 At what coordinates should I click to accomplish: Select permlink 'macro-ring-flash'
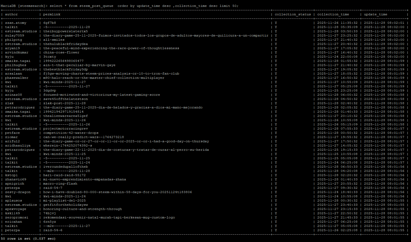coord(60,184)
